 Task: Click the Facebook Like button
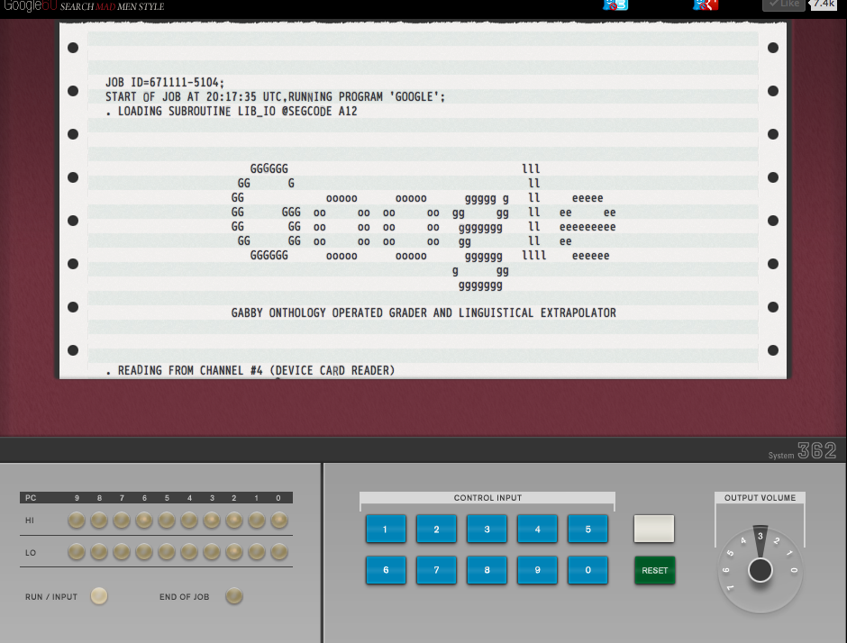pyautogui.click(x=783, y=5)
